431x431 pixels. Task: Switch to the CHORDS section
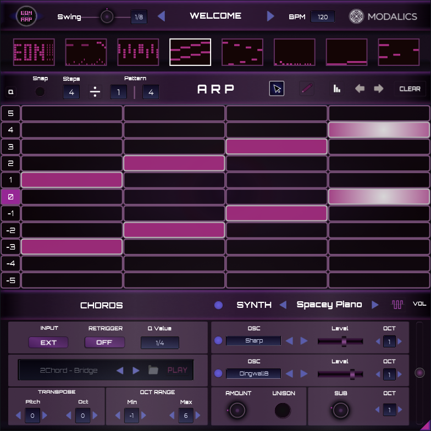[x=102, y=306]
